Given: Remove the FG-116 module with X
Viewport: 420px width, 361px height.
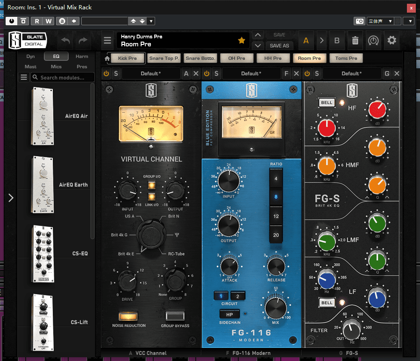Looking at the screenshot, I should click(296, 73).
